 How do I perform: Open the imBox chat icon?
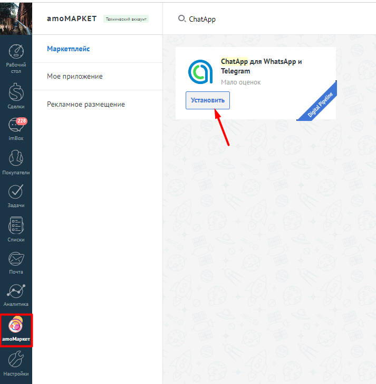[16, 129]
